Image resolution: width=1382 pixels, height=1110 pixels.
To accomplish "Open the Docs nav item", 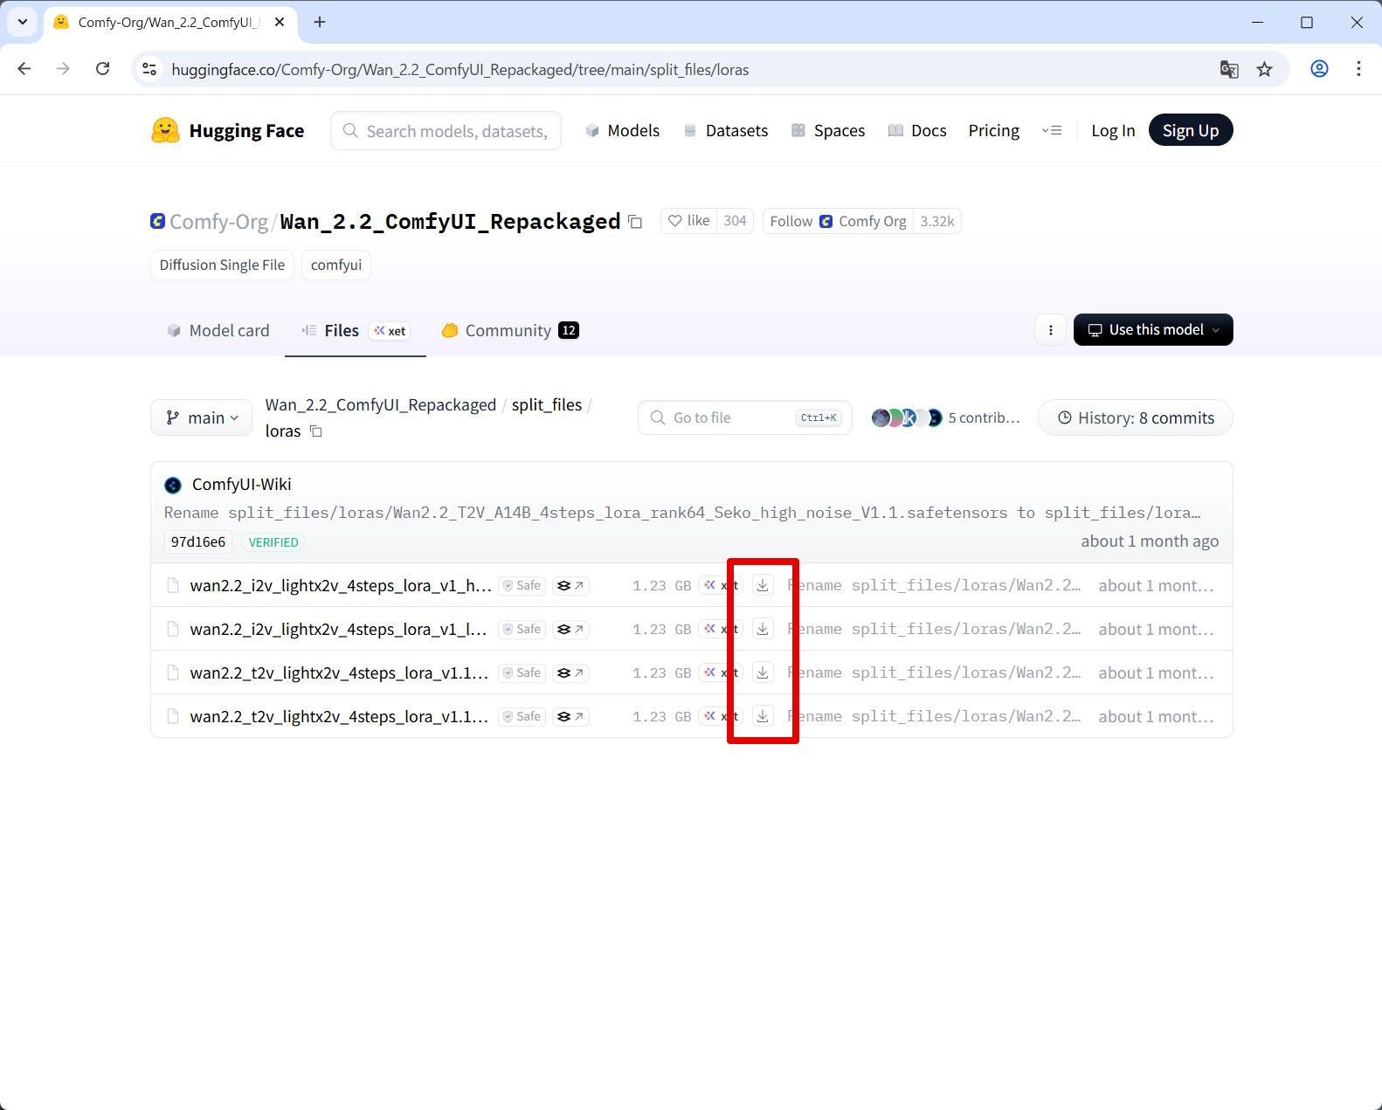I will [x=917, y=130].
